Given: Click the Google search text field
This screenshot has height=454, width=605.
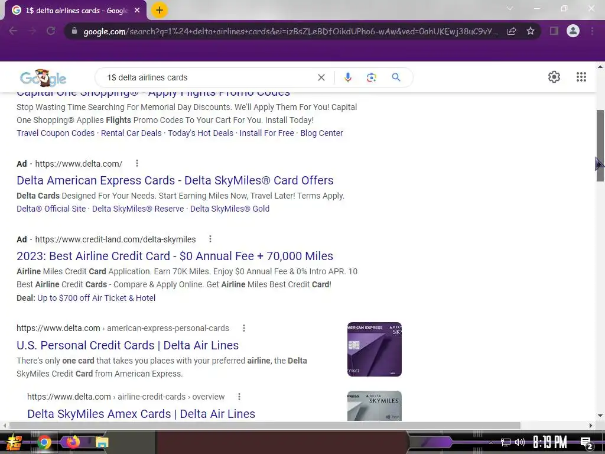Looking at the screenshot, I should pyautogui.click(x=209, y=77).
